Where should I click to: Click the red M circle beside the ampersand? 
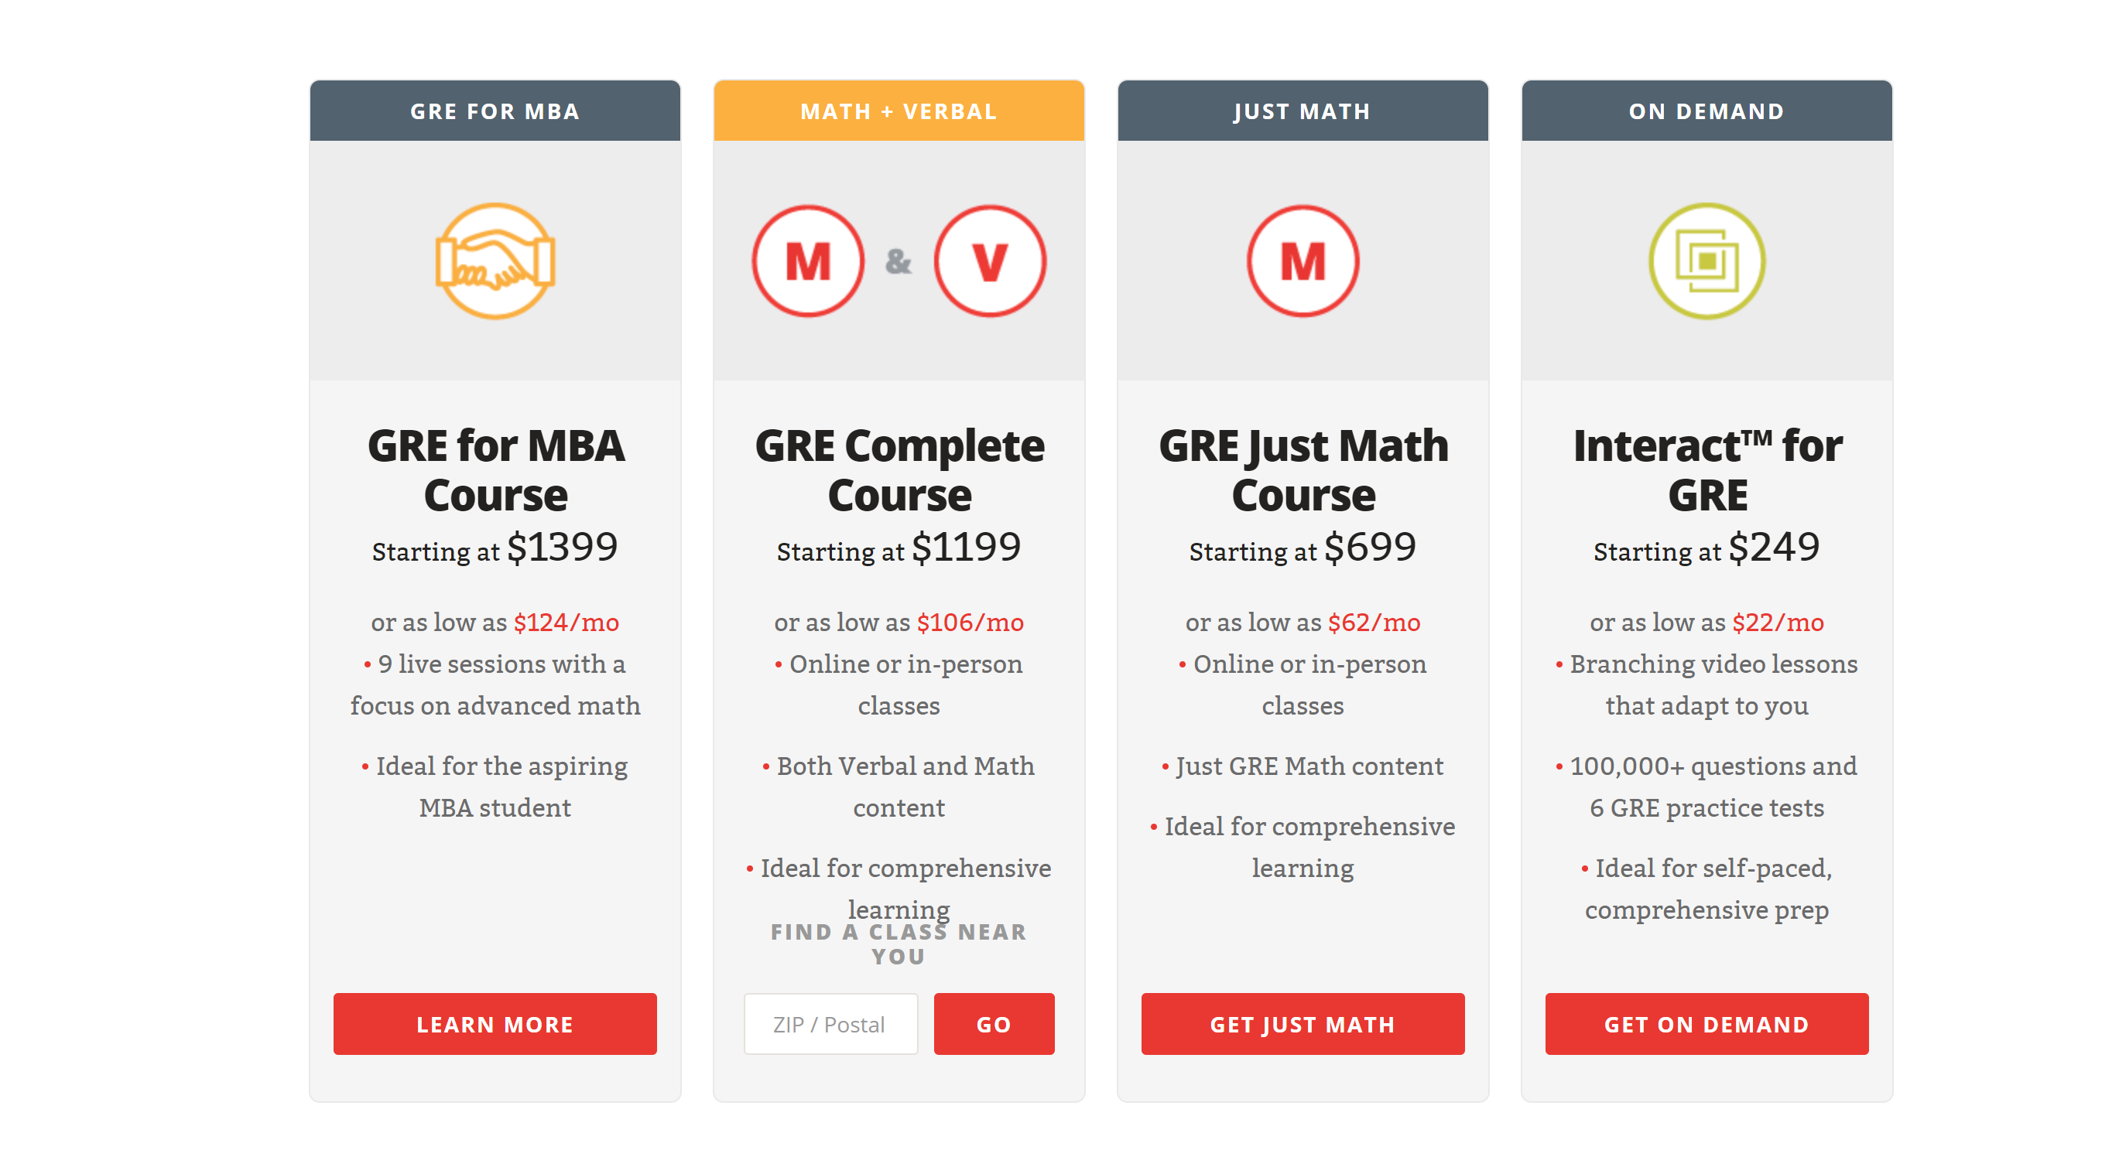pyautogui.click(x=808, y=261)
